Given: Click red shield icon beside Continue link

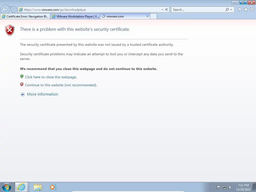Looking at the screenshot, I should 22,84.
